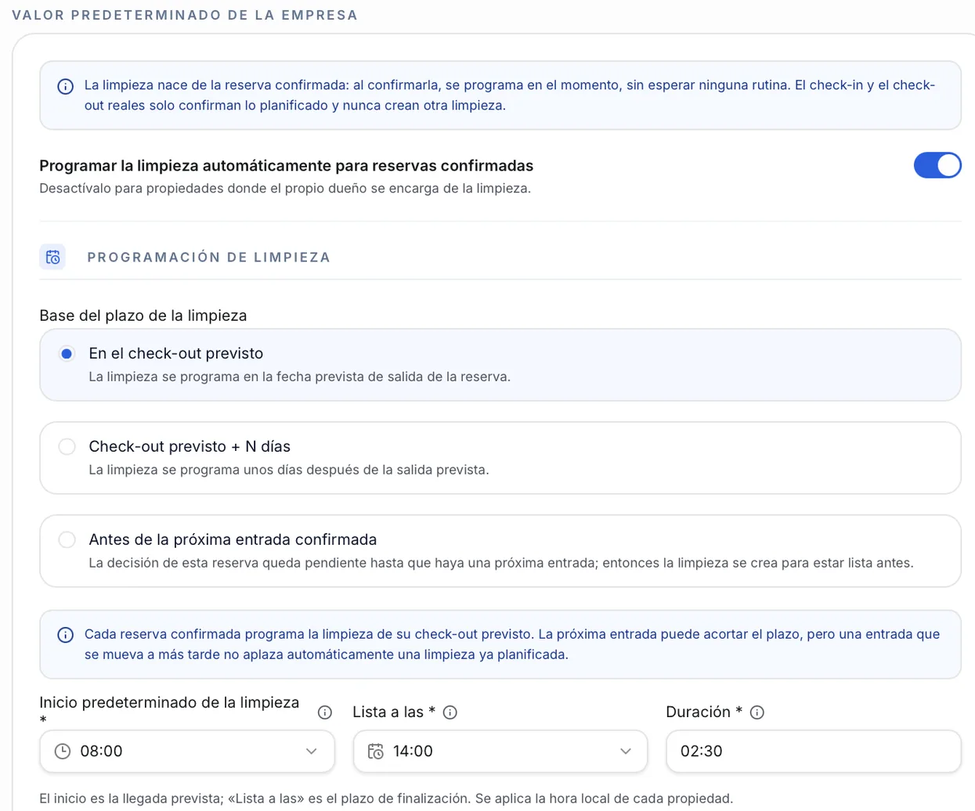
Task: Click the Duración field showing 02:30
Action: click(814, 752)
